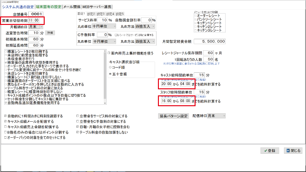This screenshot has height=172, width=306.
Task: Click 月間暫定経費金額 field showing 5,500,000
Action: [210, 41]
